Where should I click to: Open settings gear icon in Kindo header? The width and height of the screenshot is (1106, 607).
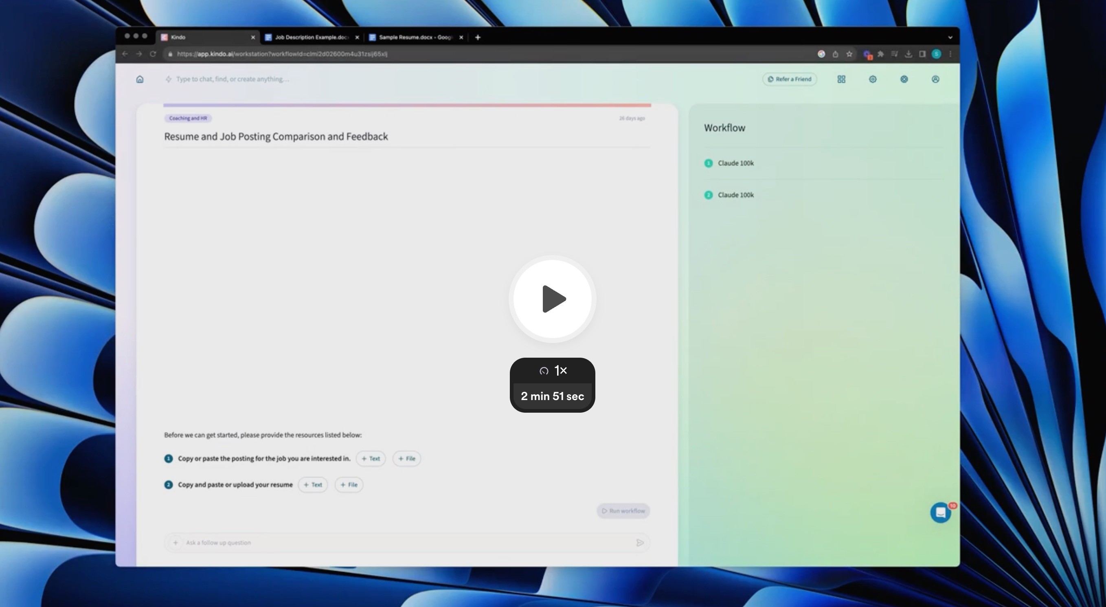(x=872, y=79)
